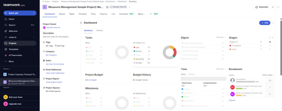Open the Automate dropdown arrow

point(273,7)
